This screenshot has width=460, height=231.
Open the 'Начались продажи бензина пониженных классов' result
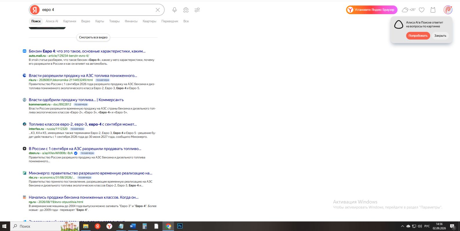[84, 197]
